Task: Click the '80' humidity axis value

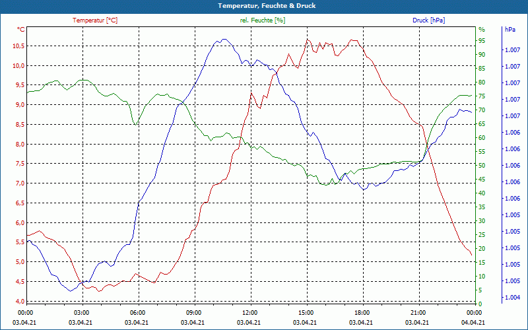Action: coord(482,82)
